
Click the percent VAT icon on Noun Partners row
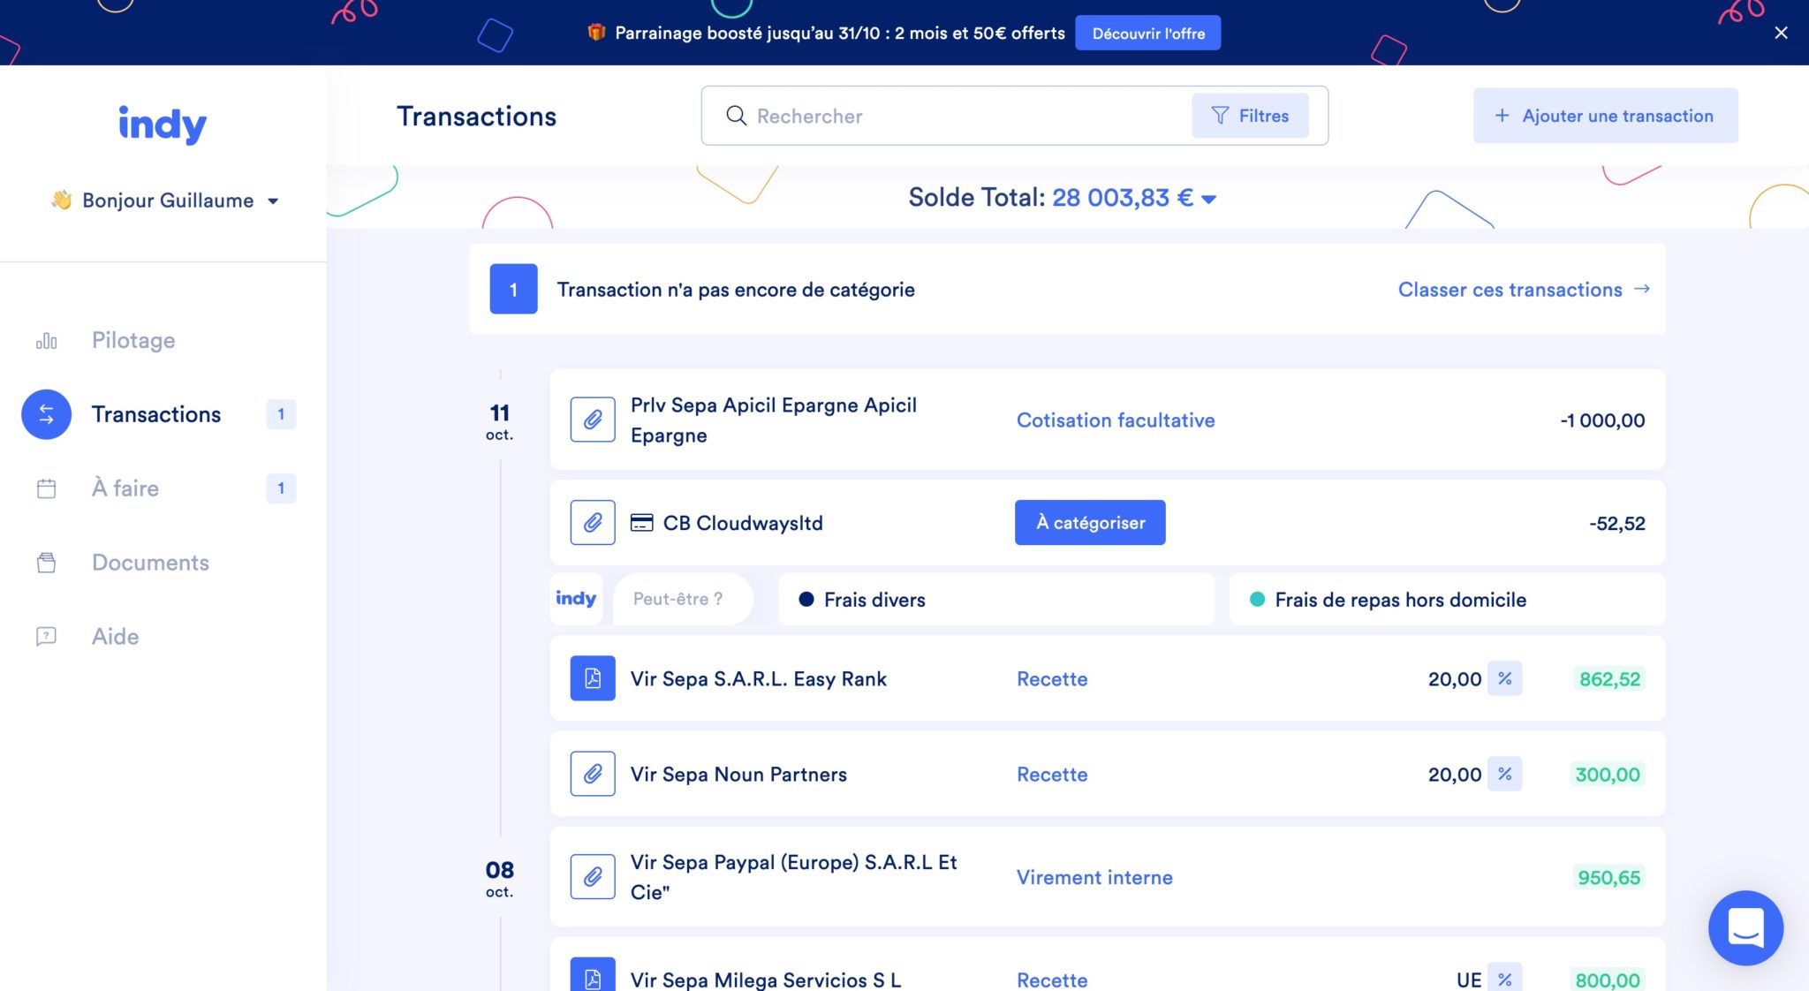[x=1504, y=774]
